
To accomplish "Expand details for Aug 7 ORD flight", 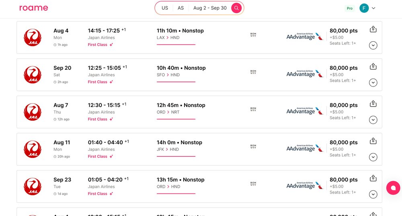I will [x=373, y=120].
